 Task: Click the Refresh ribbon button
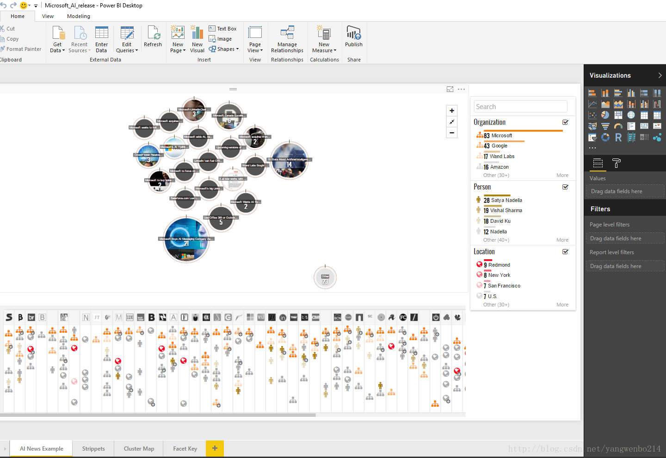tap(153, 37)
